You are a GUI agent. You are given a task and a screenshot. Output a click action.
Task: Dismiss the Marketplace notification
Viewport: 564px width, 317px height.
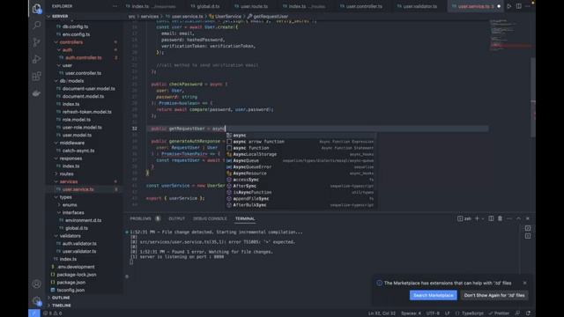(x=525, y=283)
